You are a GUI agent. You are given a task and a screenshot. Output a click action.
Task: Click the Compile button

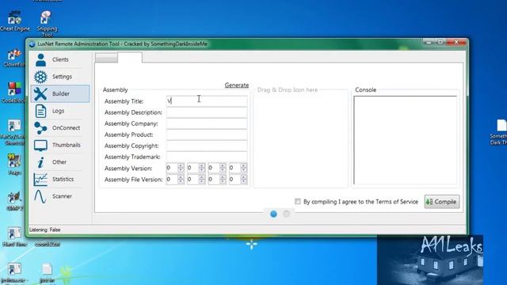click(x=442, y=202)
